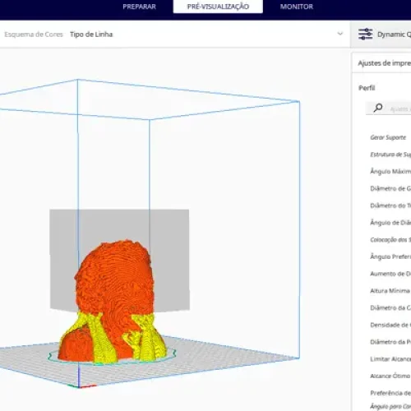The image size is (411, 411).
Task: Select the PRÉ-VISUALIZAÇÃO tab
Action: coord(218,7)
